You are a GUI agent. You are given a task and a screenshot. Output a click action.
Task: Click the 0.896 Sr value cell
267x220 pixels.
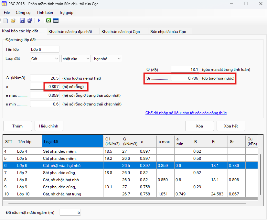click(x=236, y=180)
